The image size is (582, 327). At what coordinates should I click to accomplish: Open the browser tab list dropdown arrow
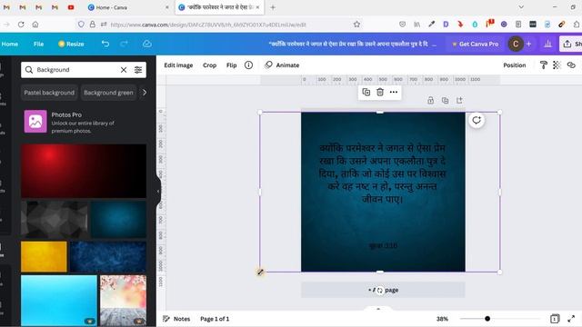pyautogui.click(x=521, y=7)
